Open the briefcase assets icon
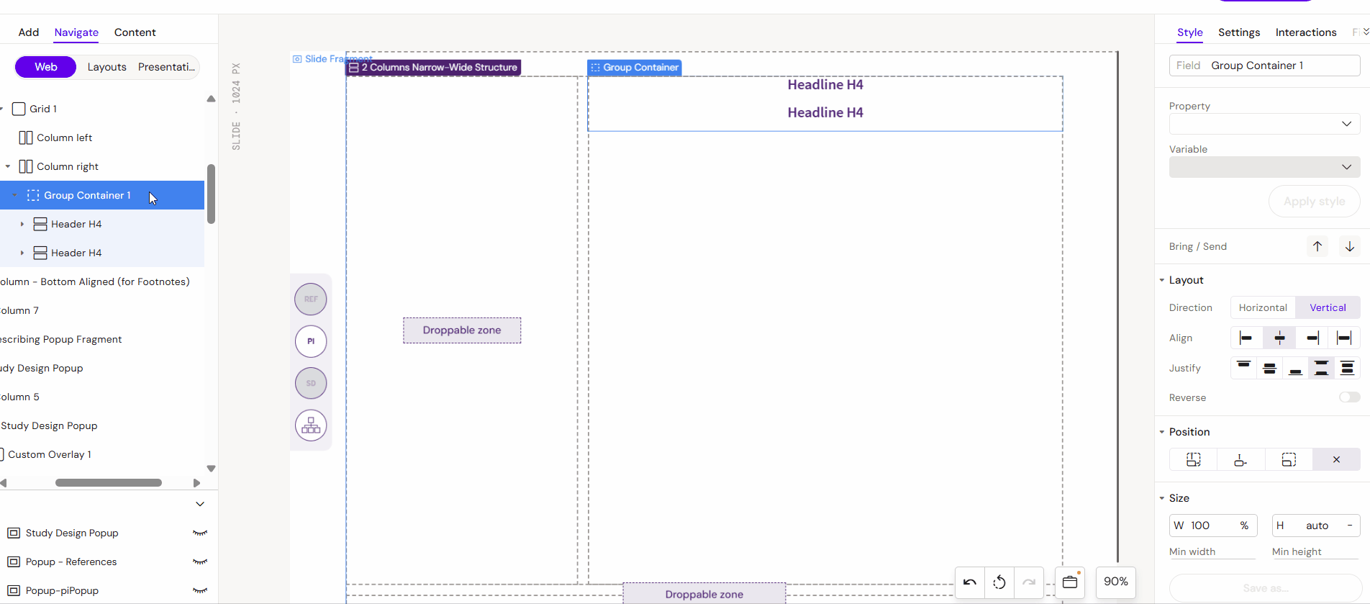 point(1070,582)
